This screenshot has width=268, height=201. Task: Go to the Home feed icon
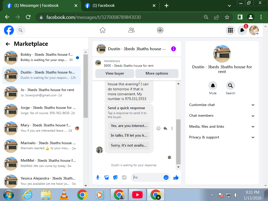(x=103, y=30)
